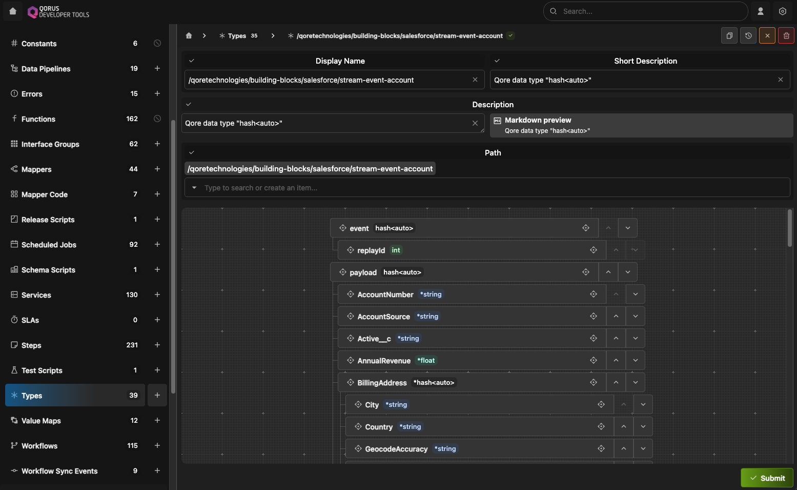Click target icon on the payload row
Viewport: 797px width, 490px height.
[586, 272]
